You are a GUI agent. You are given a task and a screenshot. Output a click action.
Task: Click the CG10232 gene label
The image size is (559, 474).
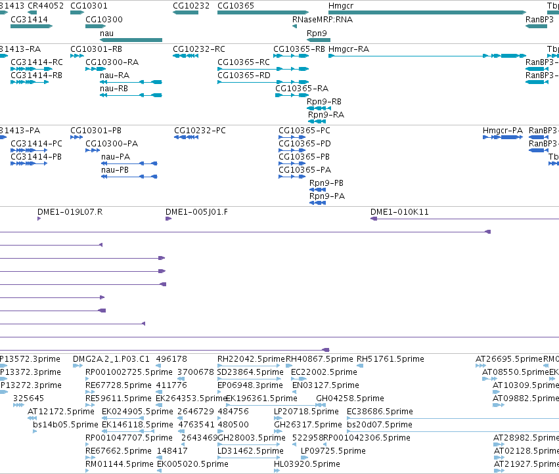[191, 6]
